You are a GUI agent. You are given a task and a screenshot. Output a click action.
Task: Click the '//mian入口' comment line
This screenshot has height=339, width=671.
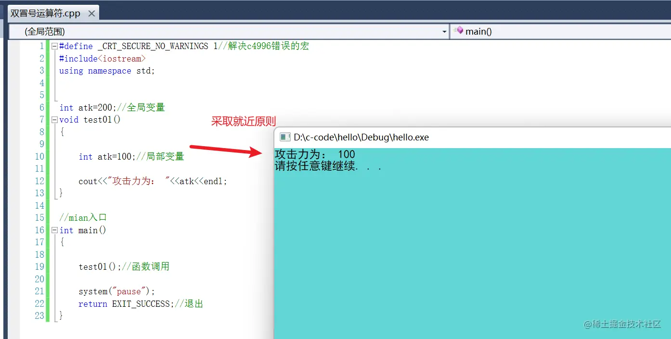tap(83, 218)
